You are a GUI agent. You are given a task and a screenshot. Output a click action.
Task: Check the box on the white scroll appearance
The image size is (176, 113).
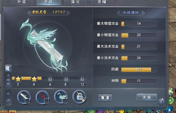click(x=27, y=101)
